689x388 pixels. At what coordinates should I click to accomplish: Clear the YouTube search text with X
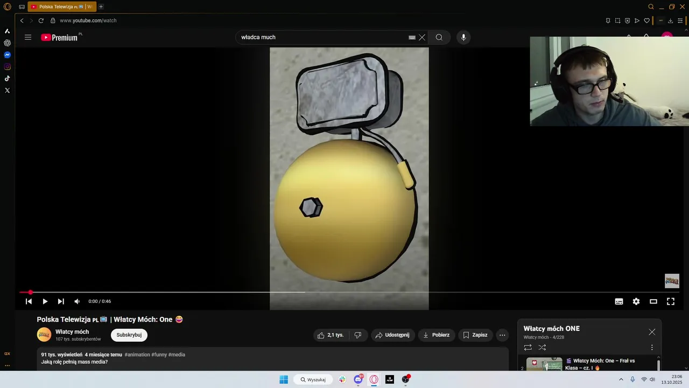[422, 37]
